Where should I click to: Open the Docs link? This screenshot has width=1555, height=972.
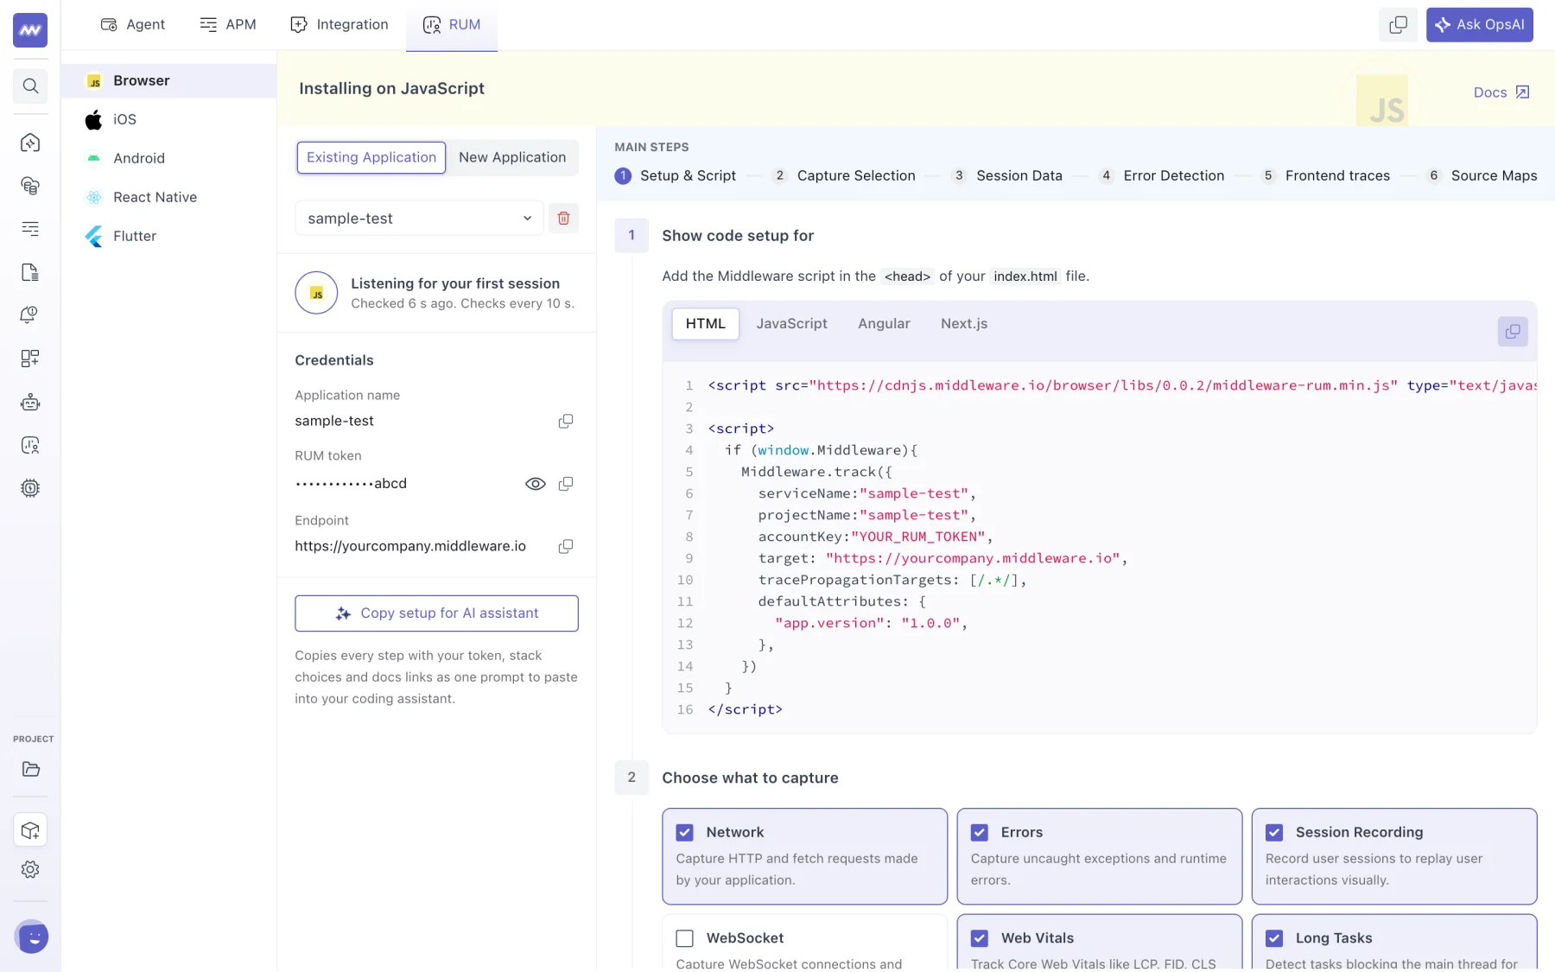coord(1501,92)
